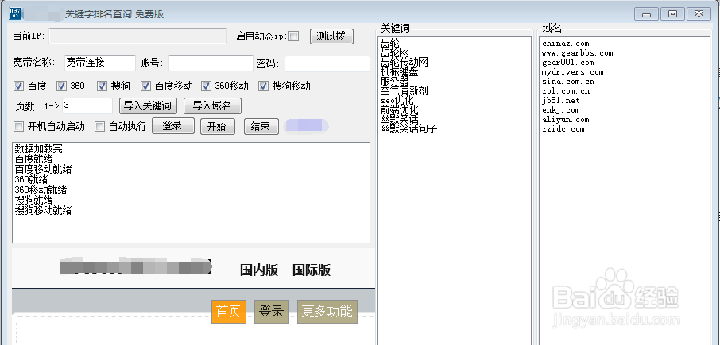
Task: Open the 更多功能 tab
Action: coord(327,312)
